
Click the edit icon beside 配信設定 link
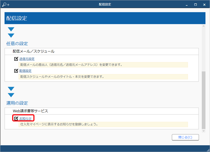16,71
